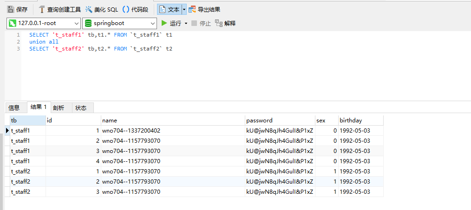Select the Result 1 (结果 1) tab
The height and width of the screenshot is (210, 471).
(38, 107)
